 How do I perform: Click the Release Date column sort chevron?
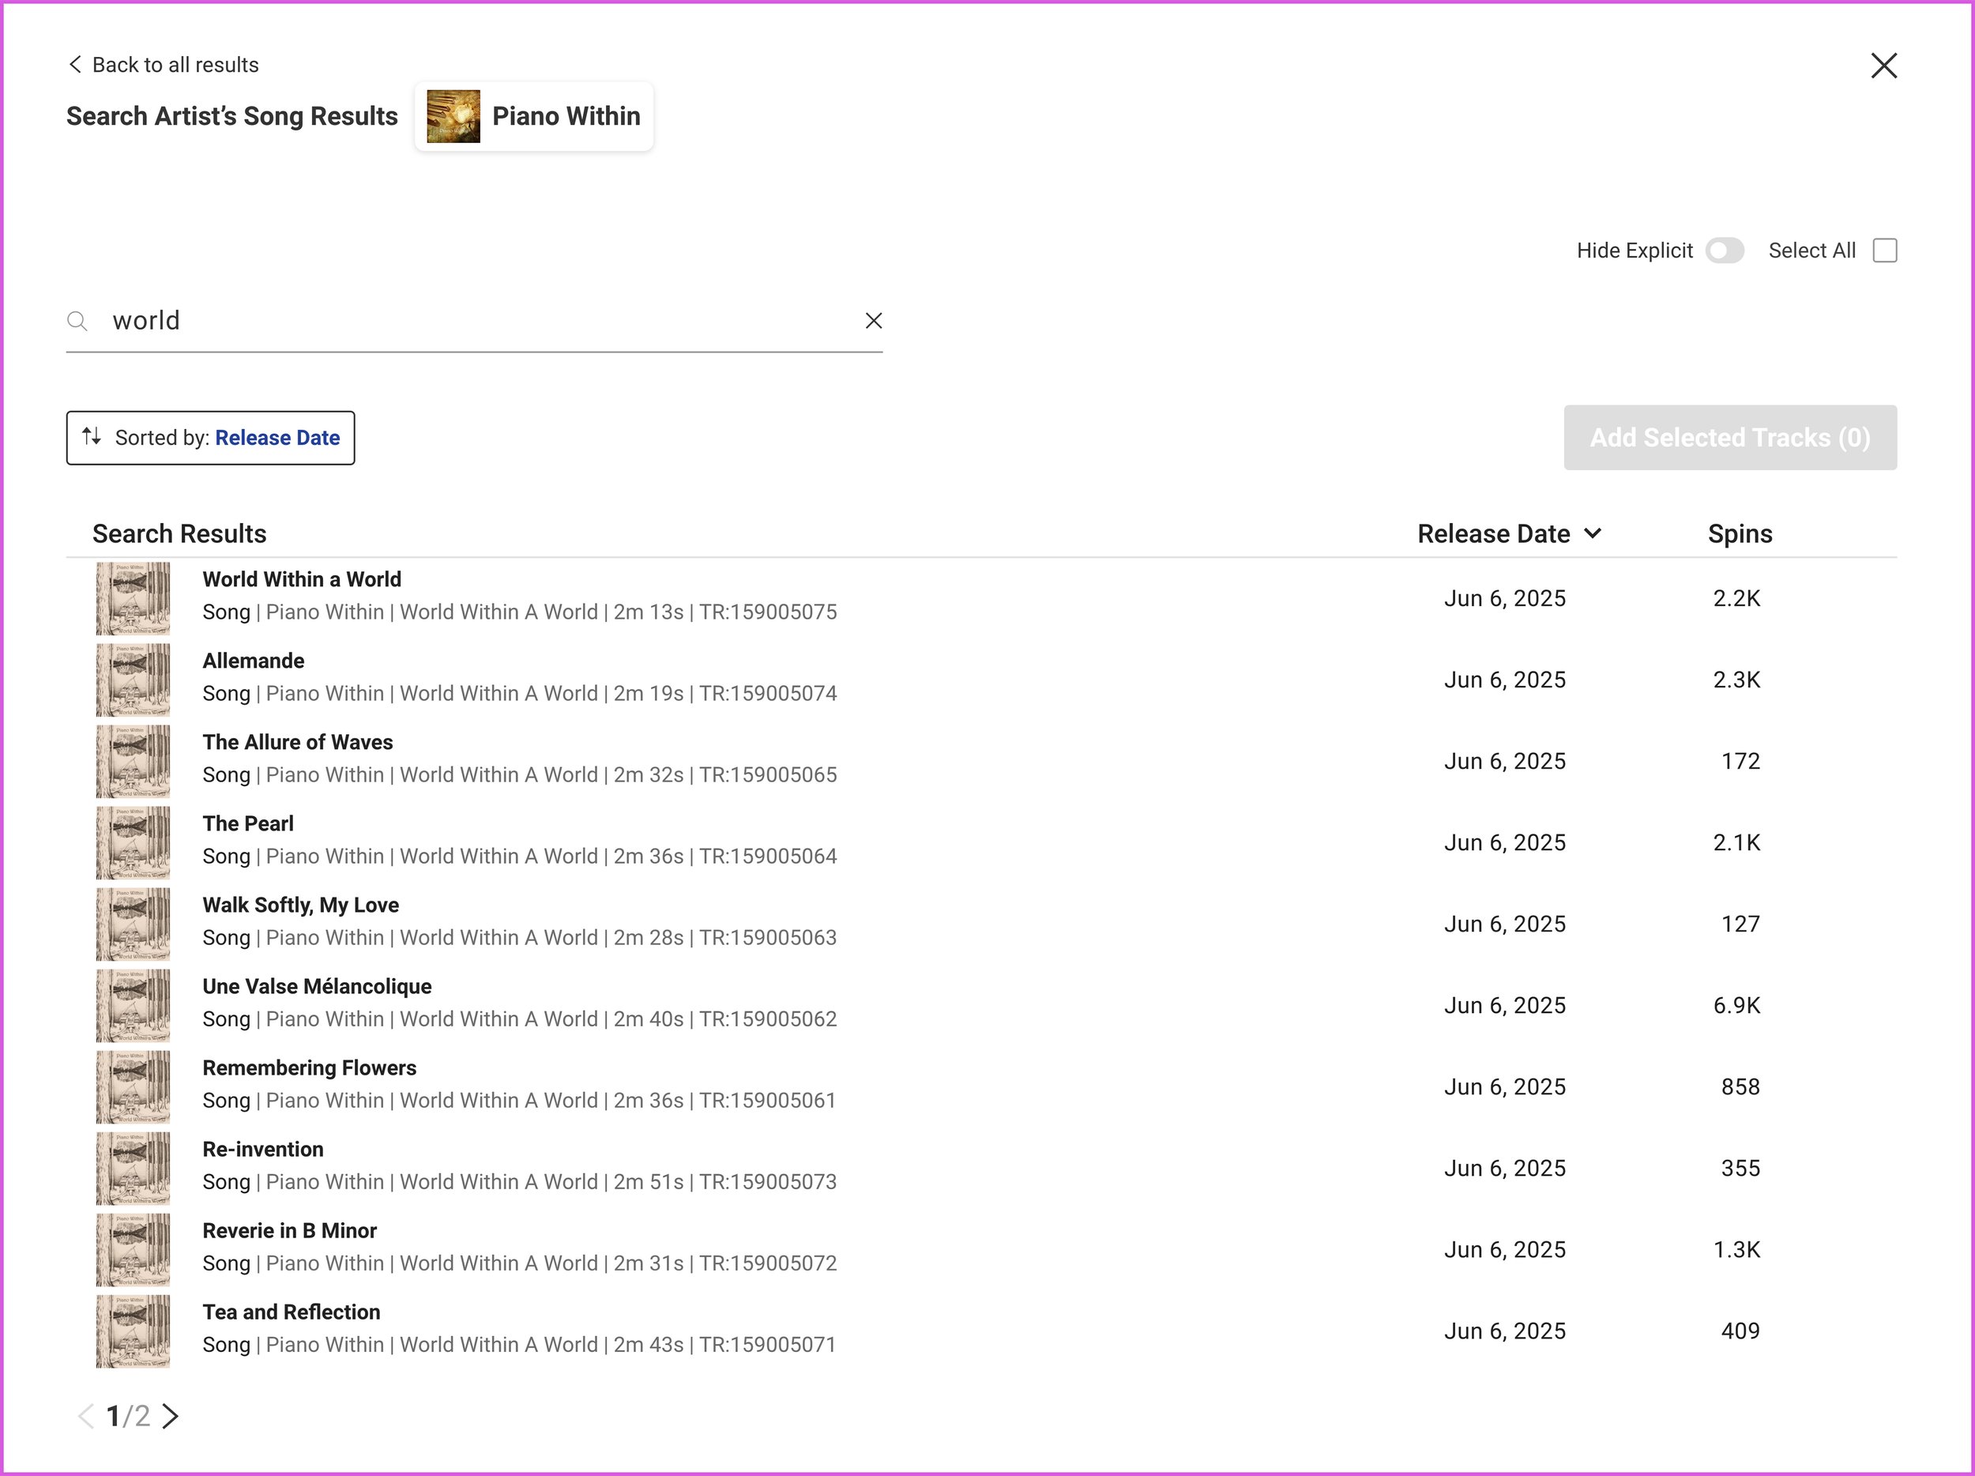[1593, 533]
